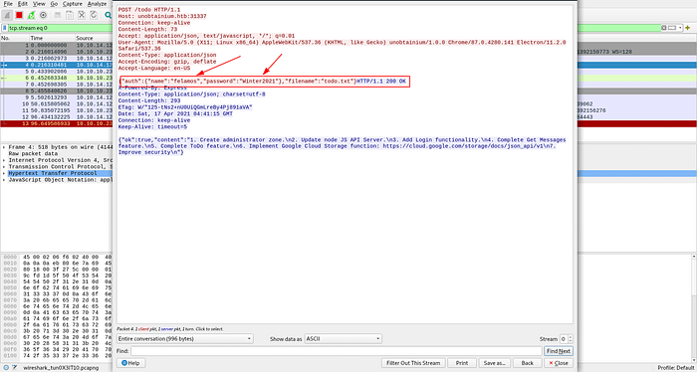This screenshot has width=697, height=372.
Task: Click the POST /todo HTTP/1.1 line
Action: pyautogui.click(x=149, y=9)
